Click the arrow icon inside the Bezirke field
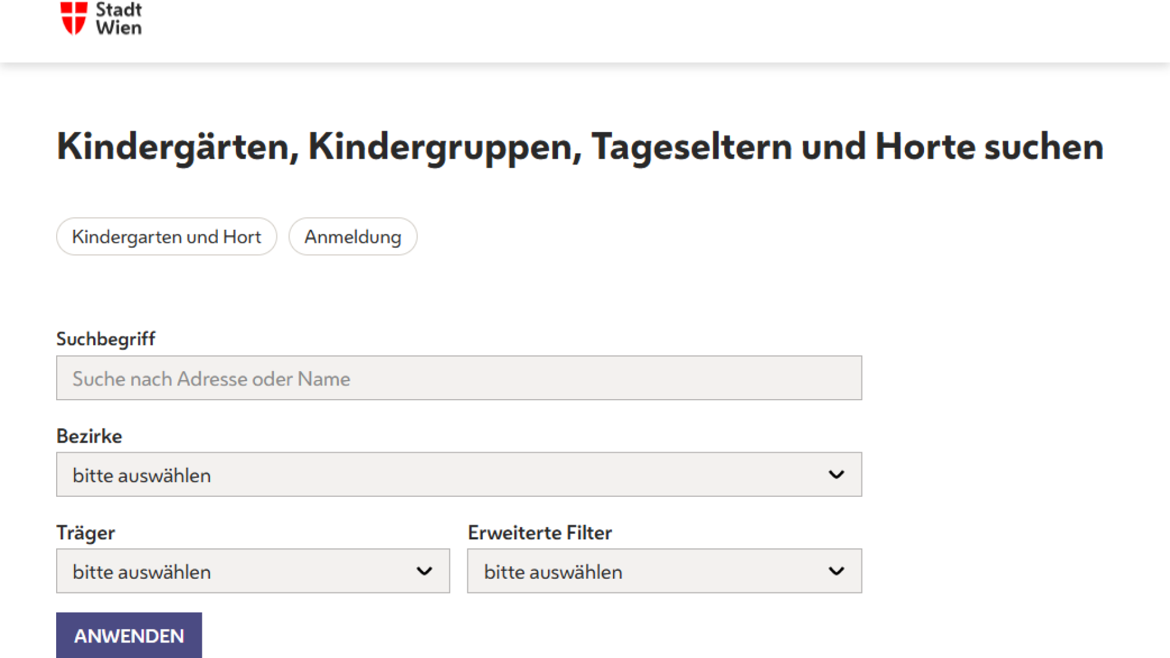Viewport: 1170px width, 658px height. point(837,474)
